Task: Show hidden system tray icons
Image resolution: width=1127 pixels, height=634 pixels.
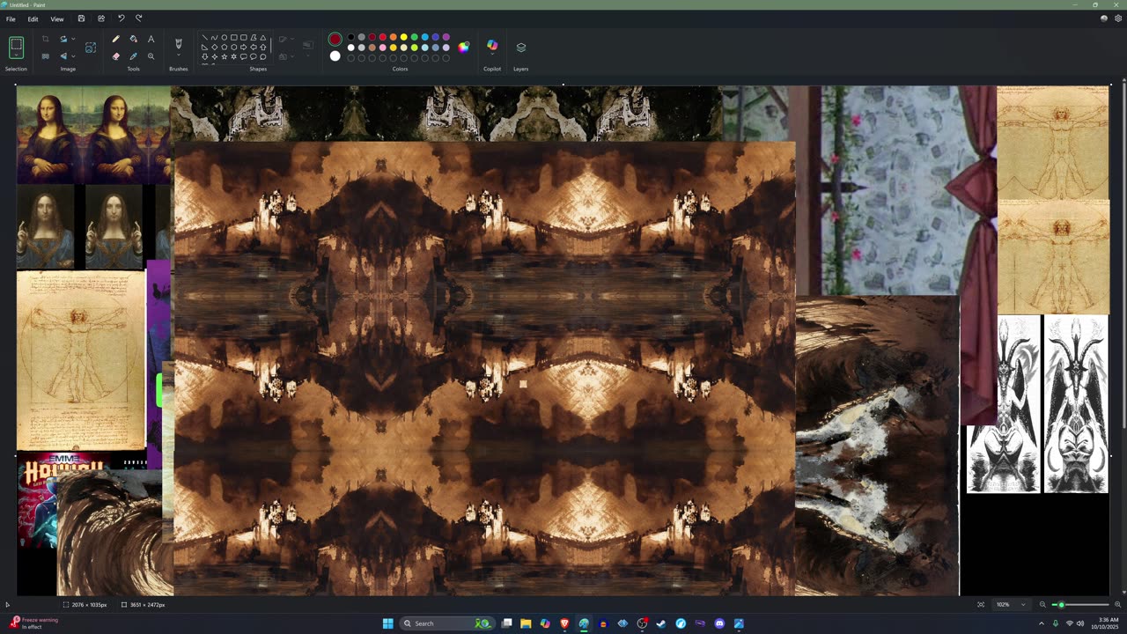Action: click(x=1041, y=623)
